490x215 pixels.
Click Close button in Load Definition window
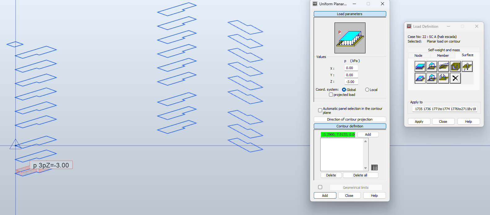pyautogui.click(x=443, y=122)
